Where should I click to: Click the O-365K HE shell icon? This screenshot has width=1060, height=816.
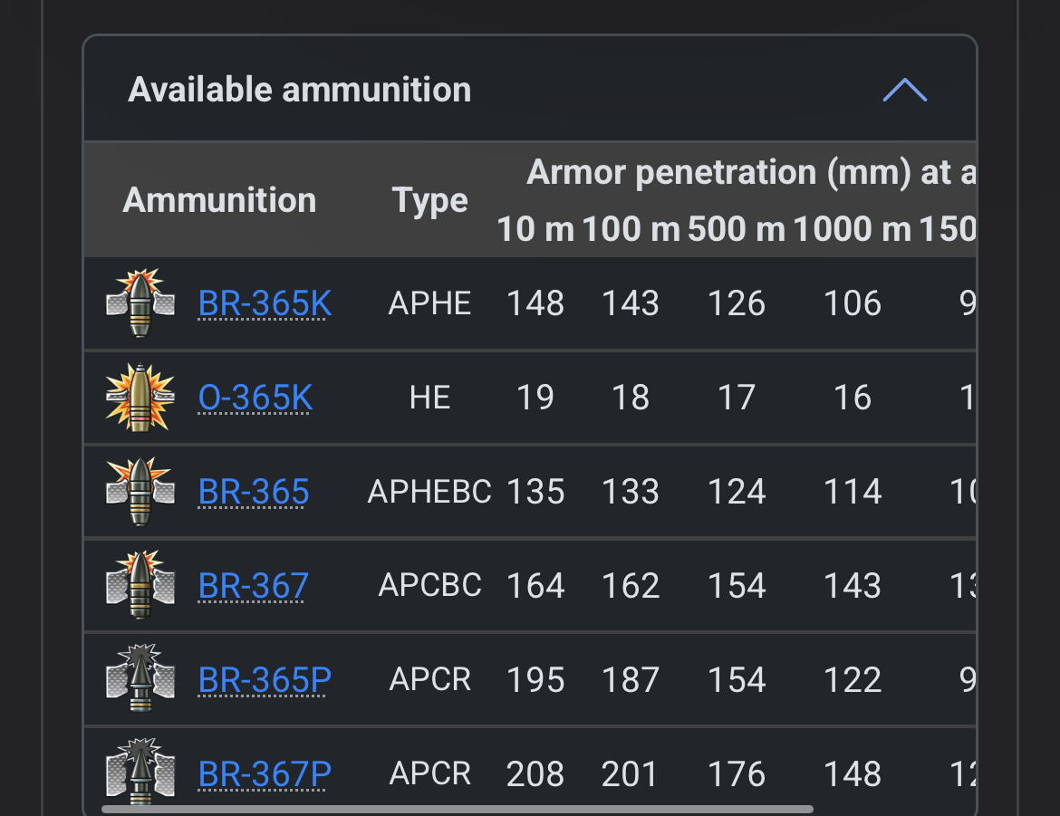tap(140, 398)
